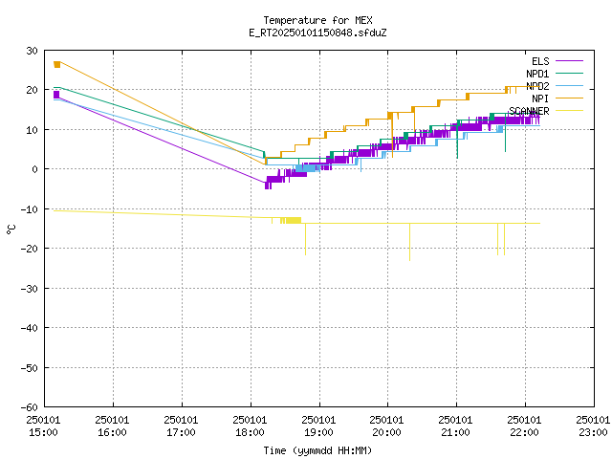Click the y-axis label -60
Image resolution: width=612 pixels, height=459 pixels.
pos(30,407)
